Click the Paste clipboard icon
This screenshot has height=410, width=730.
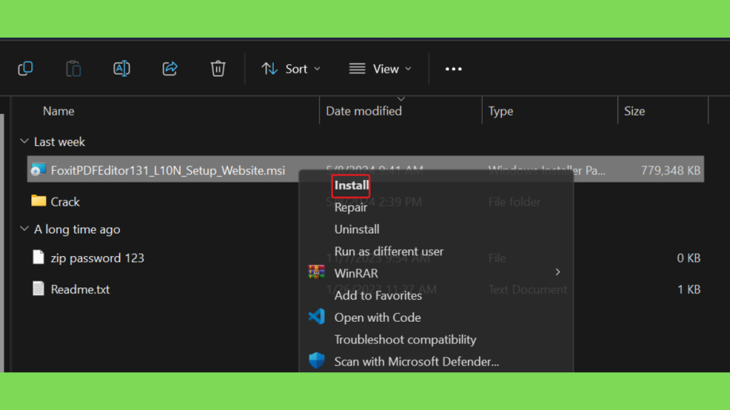coord(73,69)
